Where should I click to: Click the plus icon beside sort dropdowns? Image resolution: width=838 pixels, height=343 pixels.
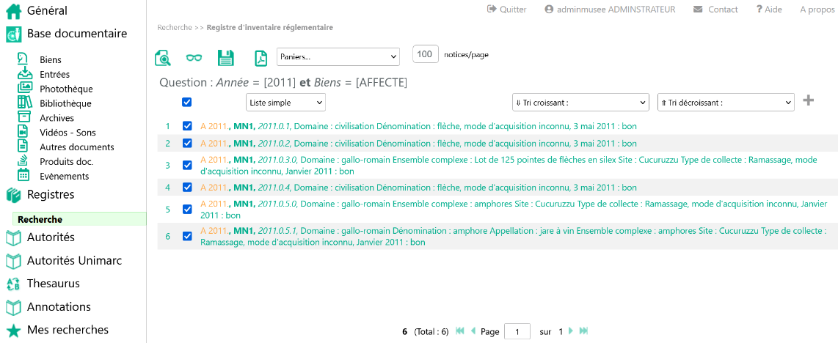[x=808, y=101]
